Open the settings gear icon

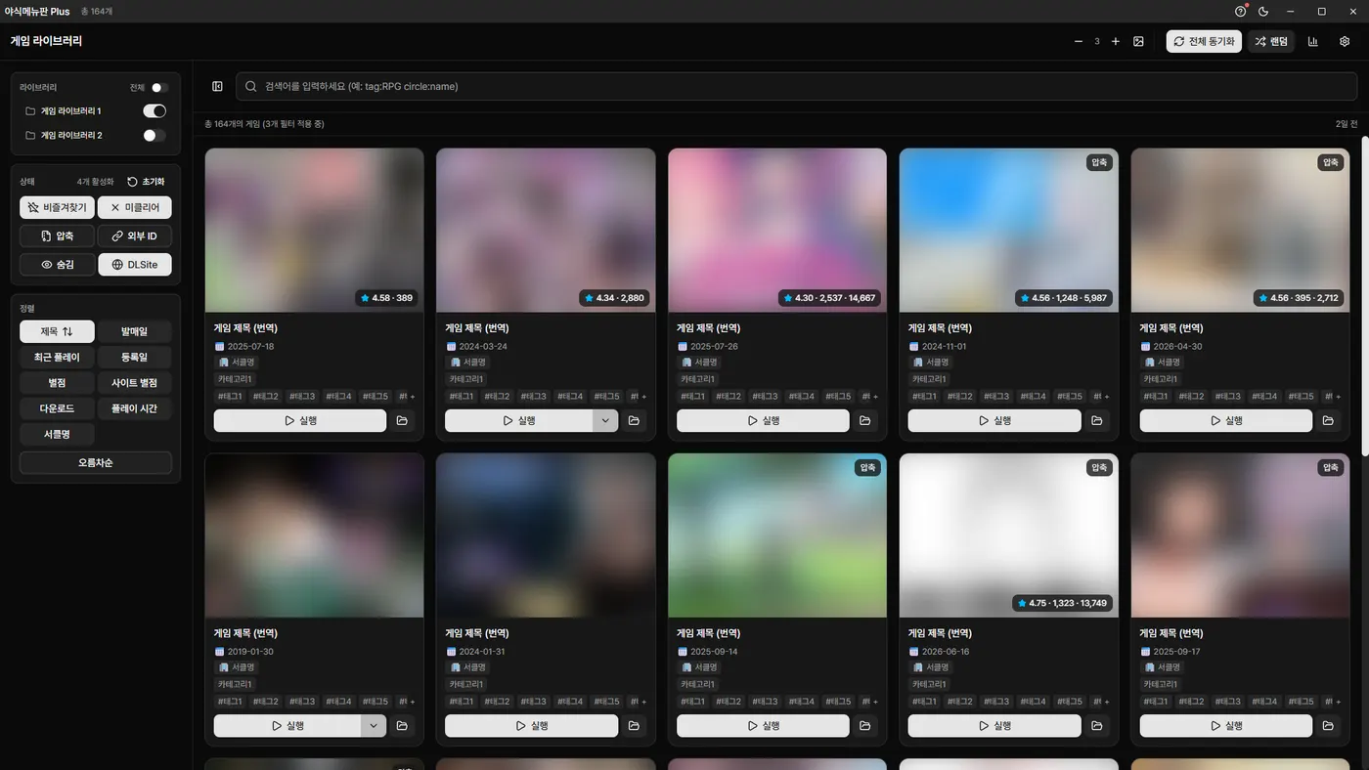(1345, 42)
